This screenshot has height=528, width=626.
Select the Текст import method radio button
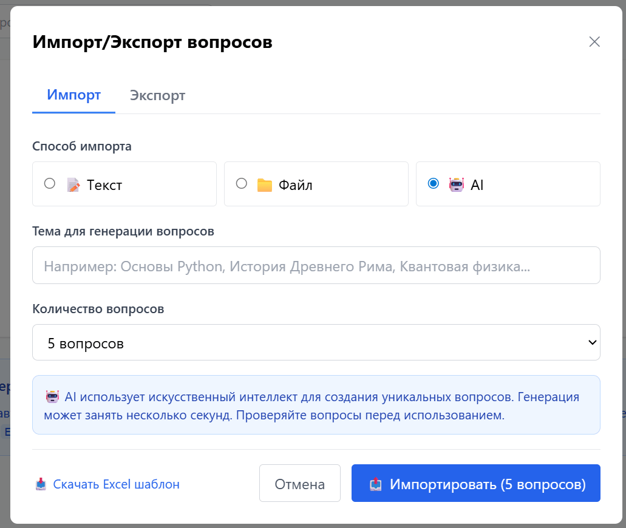(50, 183)
